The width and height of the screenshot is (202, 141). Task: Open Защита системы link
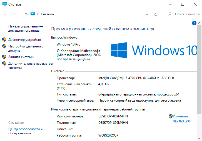tap(21, 57)
